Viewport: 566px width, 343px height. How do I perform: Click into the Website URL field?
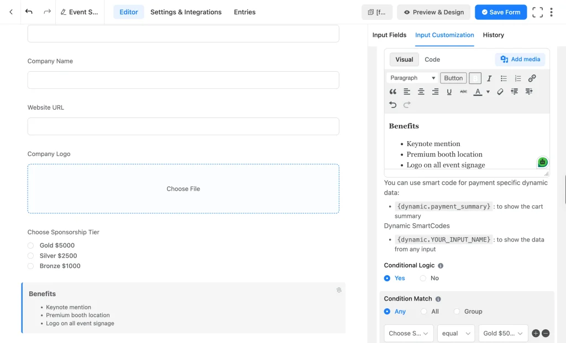(x=184, y=126)
